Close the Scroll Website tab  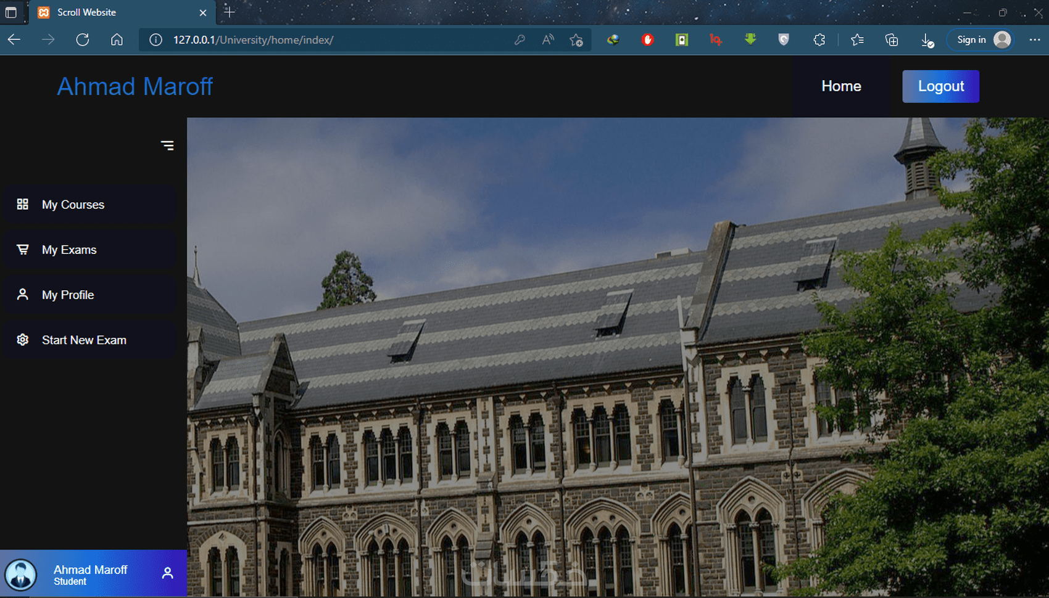pos(203,12)
